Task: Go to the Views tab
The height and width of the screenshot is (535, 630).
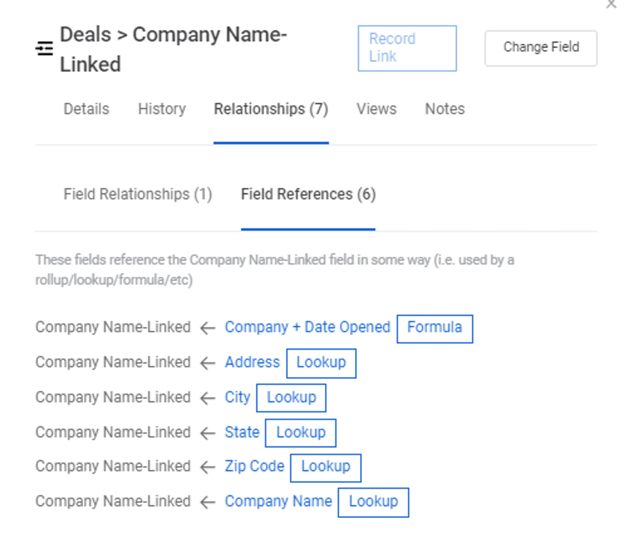Action: point(376,109)
